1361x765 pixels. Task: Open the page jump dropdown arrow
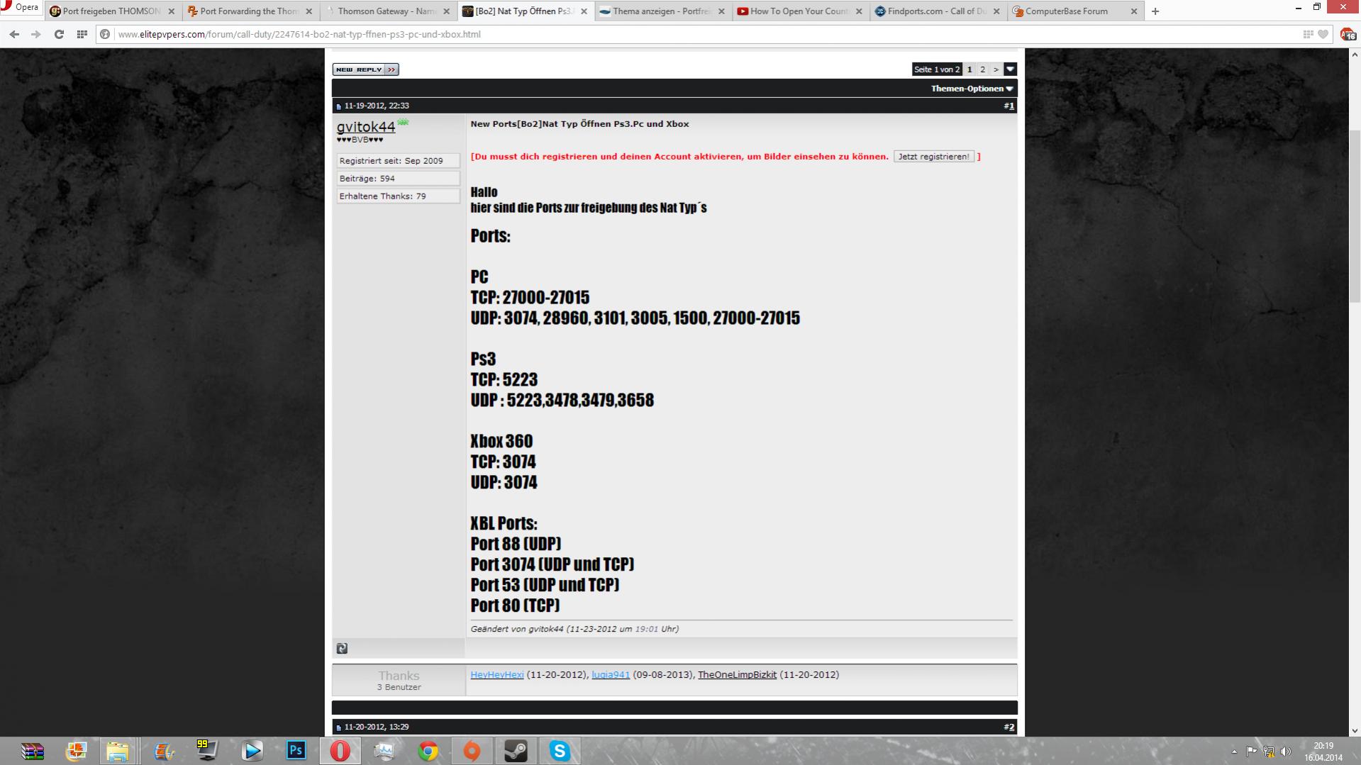[x=1011, y=69]
